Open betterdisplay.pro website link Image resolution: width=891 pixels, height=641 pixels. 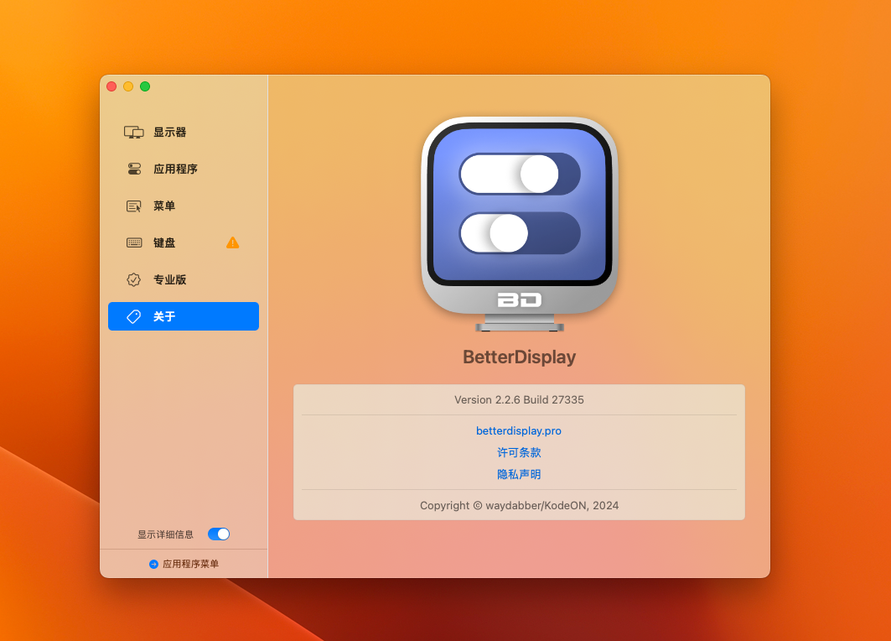pos(519,430)
